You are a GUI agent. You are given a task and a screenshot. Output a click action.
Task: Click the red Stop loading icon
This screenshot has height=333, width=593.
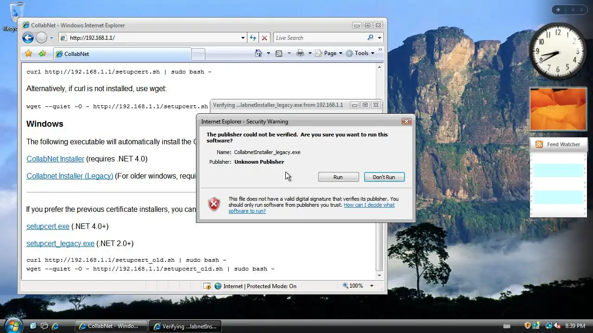tap(265, 38)
